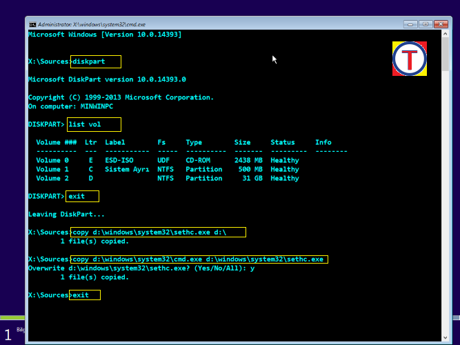The height and width of the screenshot is (345, 460).
Task: Click 'Partition' type in Volume 2 row
Action: click(x=204, y=178)
